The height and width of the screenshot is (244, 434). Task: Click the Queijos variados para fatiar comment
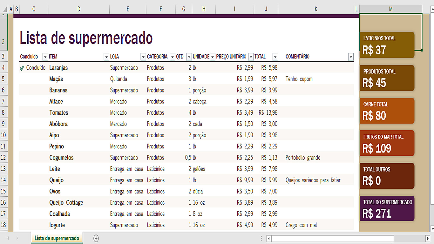tap(316, 180)
